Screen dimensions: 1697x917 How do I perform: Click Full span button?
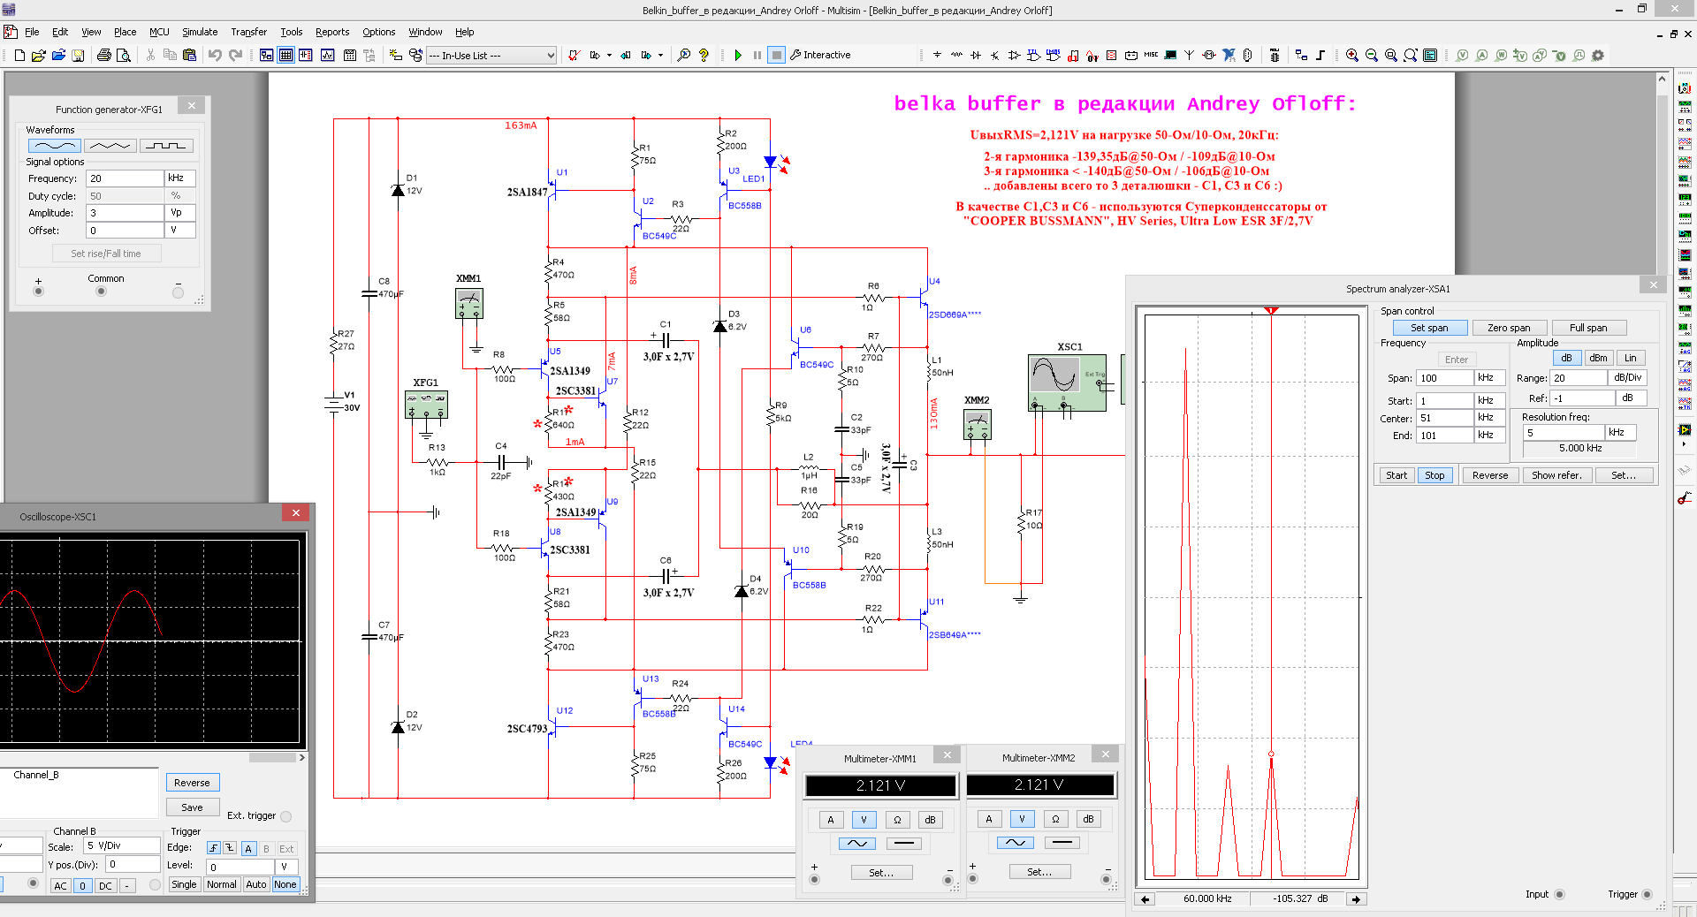[x=1588, y=328]
